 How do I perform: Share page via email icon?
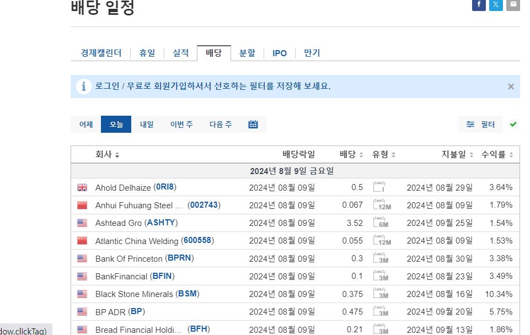coord(513,5)
